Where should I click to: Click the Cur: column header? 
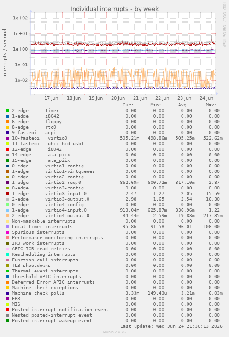(x=128, y=105)
